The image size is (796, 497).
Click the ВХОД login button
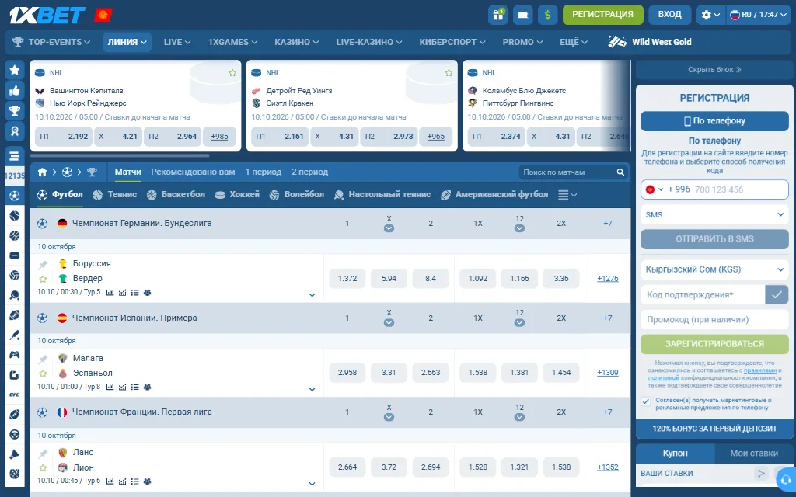[x=669, y=15]
